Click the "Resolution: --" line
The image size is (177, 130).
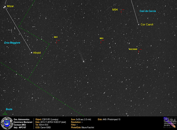77,122
